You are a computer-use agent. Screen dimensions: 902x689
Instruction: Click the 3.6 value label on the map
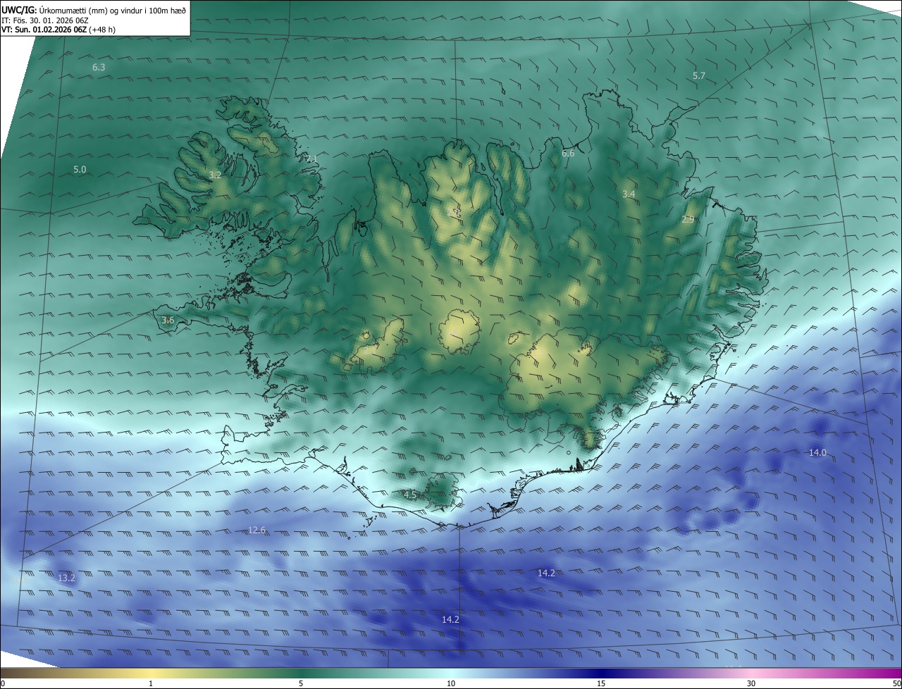(168, 321)
